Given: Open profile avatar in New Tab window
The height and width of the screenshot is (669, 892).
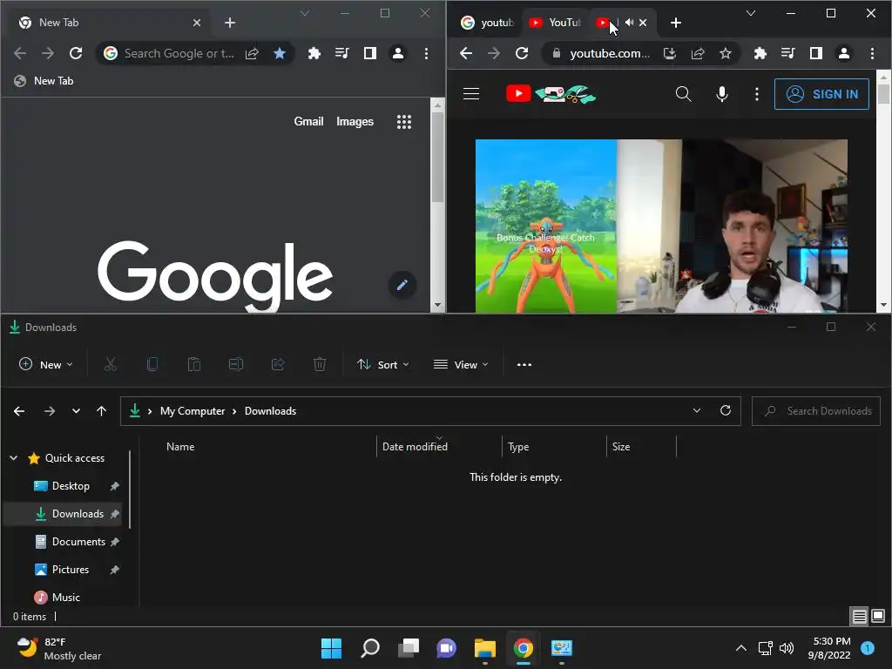Looking at the screenshot, I should (x=398, y=53).
